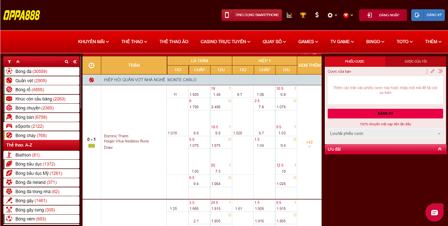This screenshot has height=226, width=448.
Task: Click the clock icon in table header
Action: tap(91, 66)
